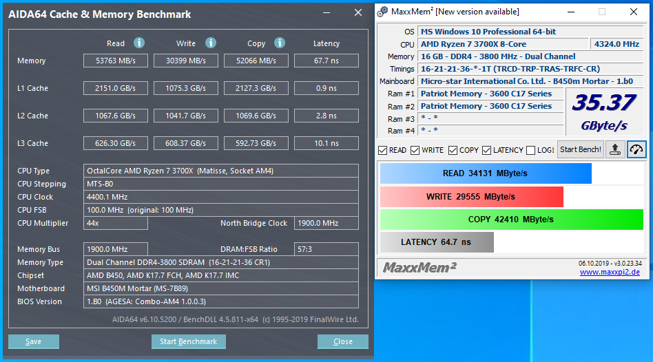
Task: Click MaxxMem Mainboard field Micro-star International
Action: tap(531, 82)
